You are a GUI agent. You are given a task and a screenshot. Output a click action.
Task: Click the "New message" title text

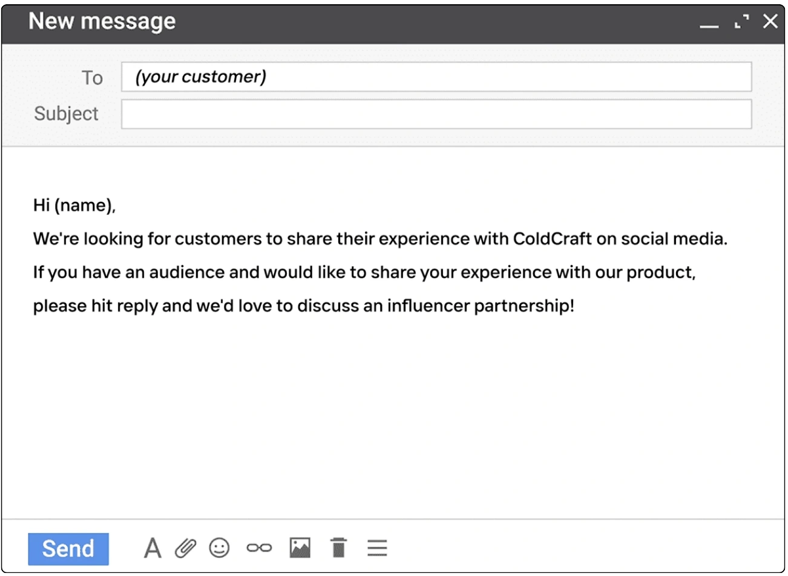[x=102, y=21]
